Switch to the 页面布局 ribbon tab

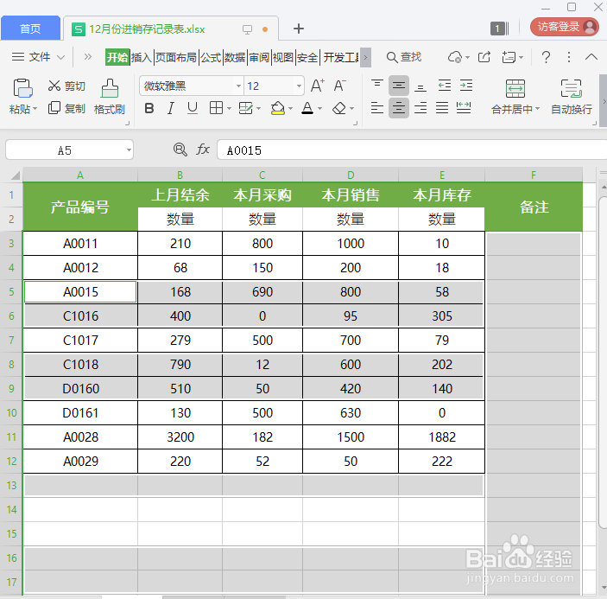click(x=176, y=57)
